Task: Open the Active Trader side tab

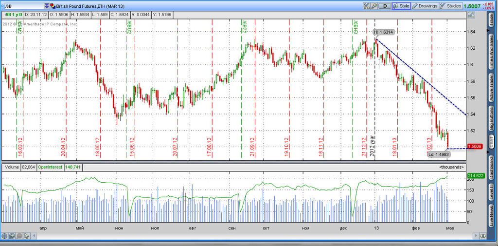Action: tap(491, 88)
